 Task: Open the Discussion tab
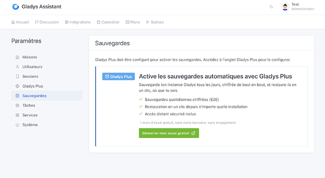(x=47, y=22)
